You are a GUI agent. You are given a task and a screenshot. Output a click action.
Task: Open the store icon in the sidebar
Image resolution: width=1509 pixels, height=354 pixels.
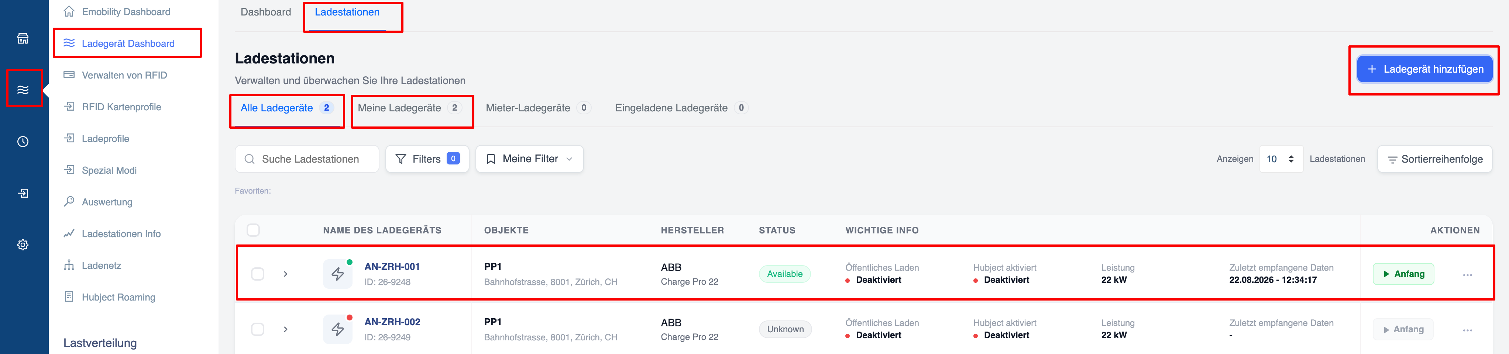pyautogui.click(x=23, y=39)
